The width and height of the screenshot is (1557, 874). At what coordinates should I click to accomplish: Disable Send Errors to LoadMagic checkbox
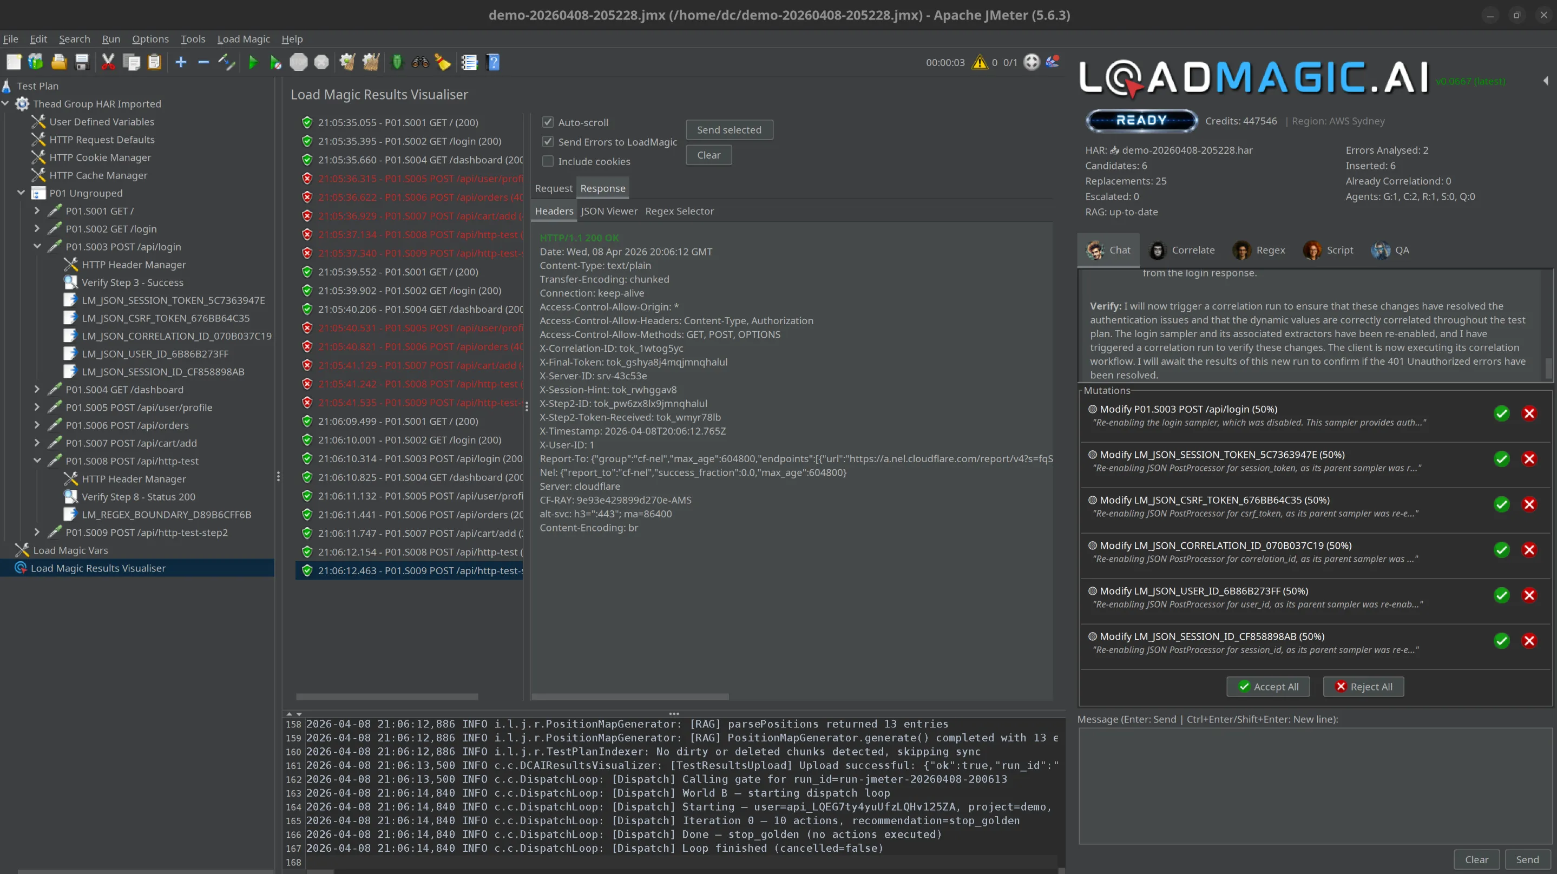tap(548, 141)
